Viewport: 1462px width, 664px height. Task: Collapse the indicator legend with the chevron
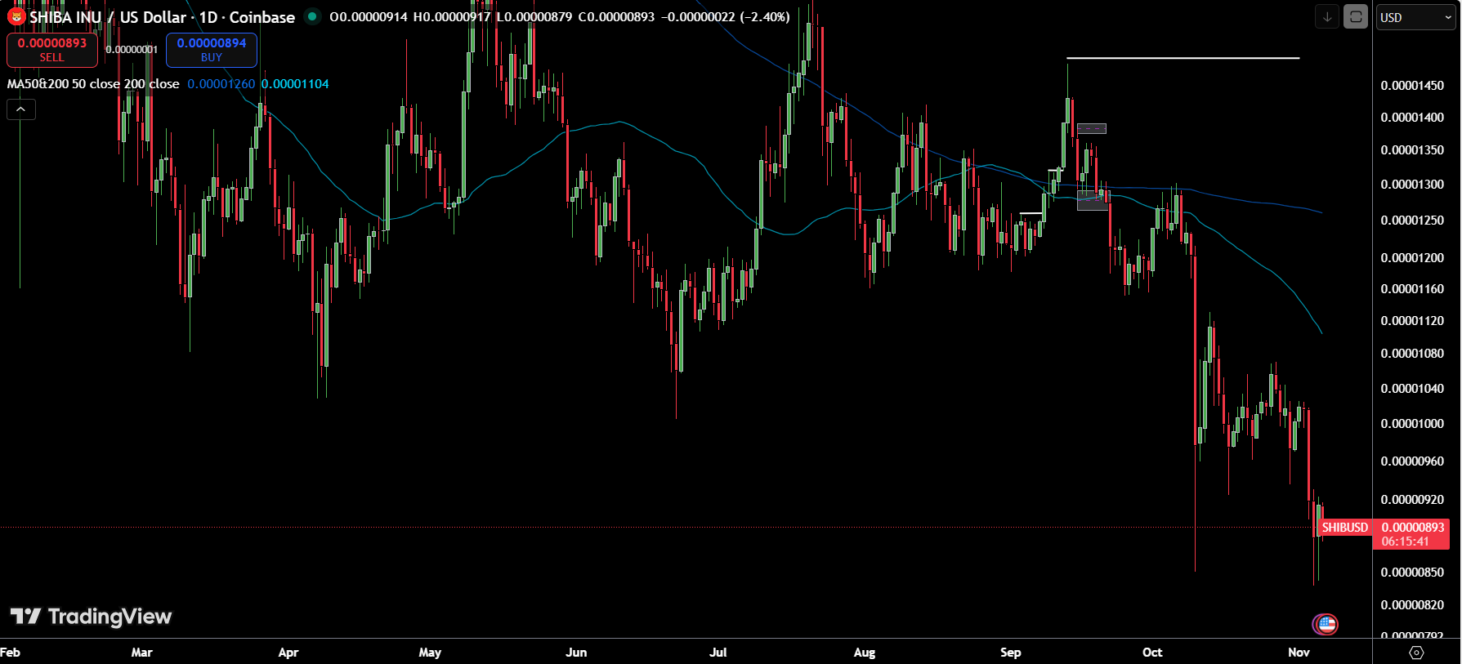pos(21,109)
